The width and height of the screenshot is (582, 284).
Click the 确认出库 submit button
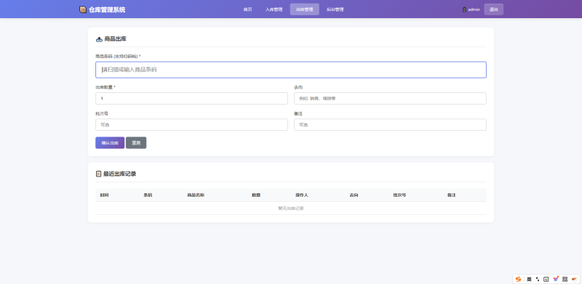[x=110, y=143]
